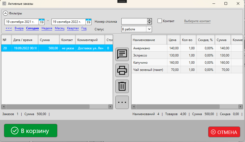Choose the Неделя period filter
The width and height of the screenshot is (245, 142).
[x=47, y=28]
